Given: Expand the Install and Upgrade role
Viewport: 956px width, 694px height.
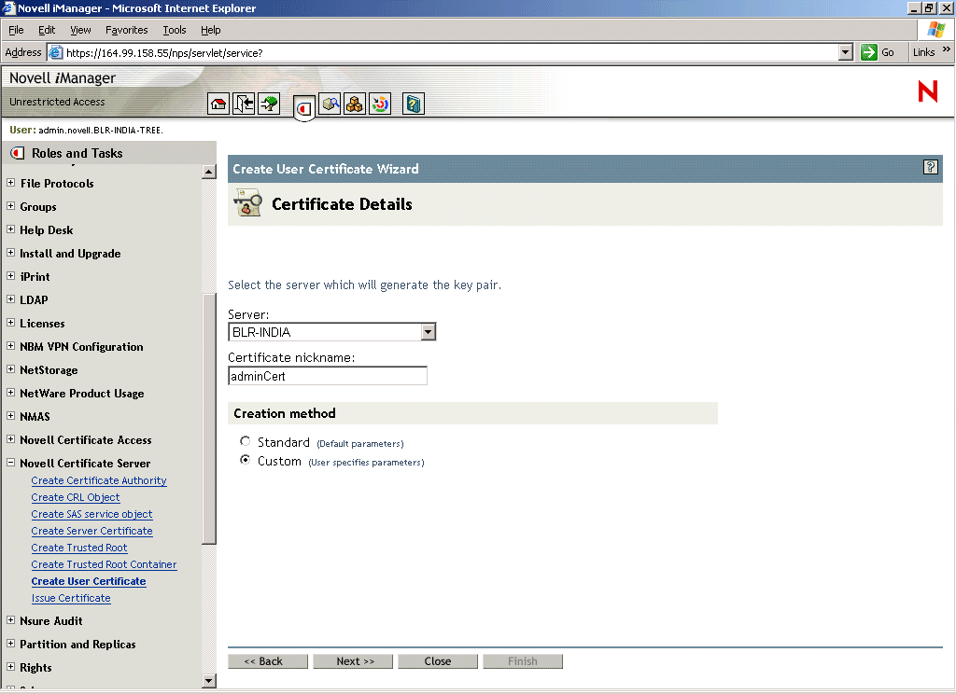Looking at the screenshot, I should 10,252.
